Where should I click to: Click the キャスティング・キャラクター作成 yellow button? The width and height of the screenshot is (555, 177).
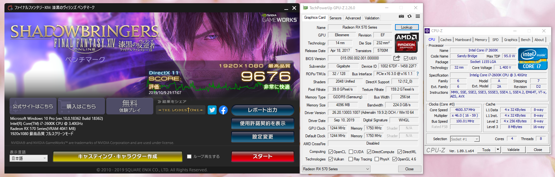pyautogui.click(x=118, y=156)
